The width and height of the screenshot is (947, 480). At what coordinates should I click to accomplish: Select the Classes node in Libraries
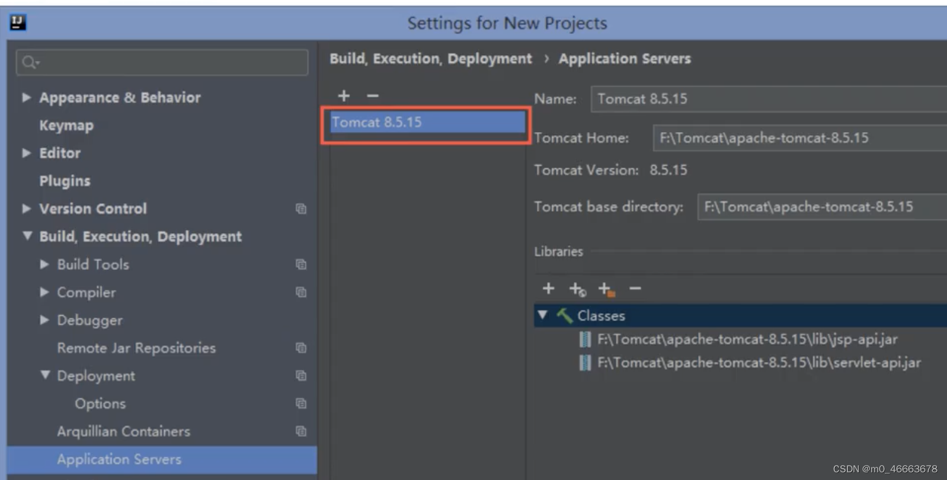coord(740,315)
